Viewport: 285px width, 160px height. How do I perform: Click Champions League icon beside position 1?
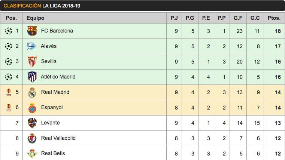pyautogui.click(x=8, y=31)
